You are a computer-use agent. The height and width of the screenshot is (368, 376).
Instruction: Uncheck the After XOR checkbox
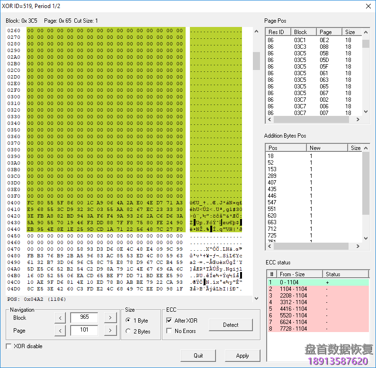tap(170, 320)
